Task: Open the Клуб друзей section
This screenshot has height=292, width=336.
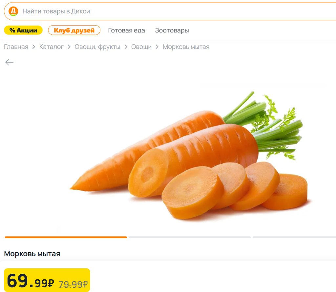Action: coord(74,30)
